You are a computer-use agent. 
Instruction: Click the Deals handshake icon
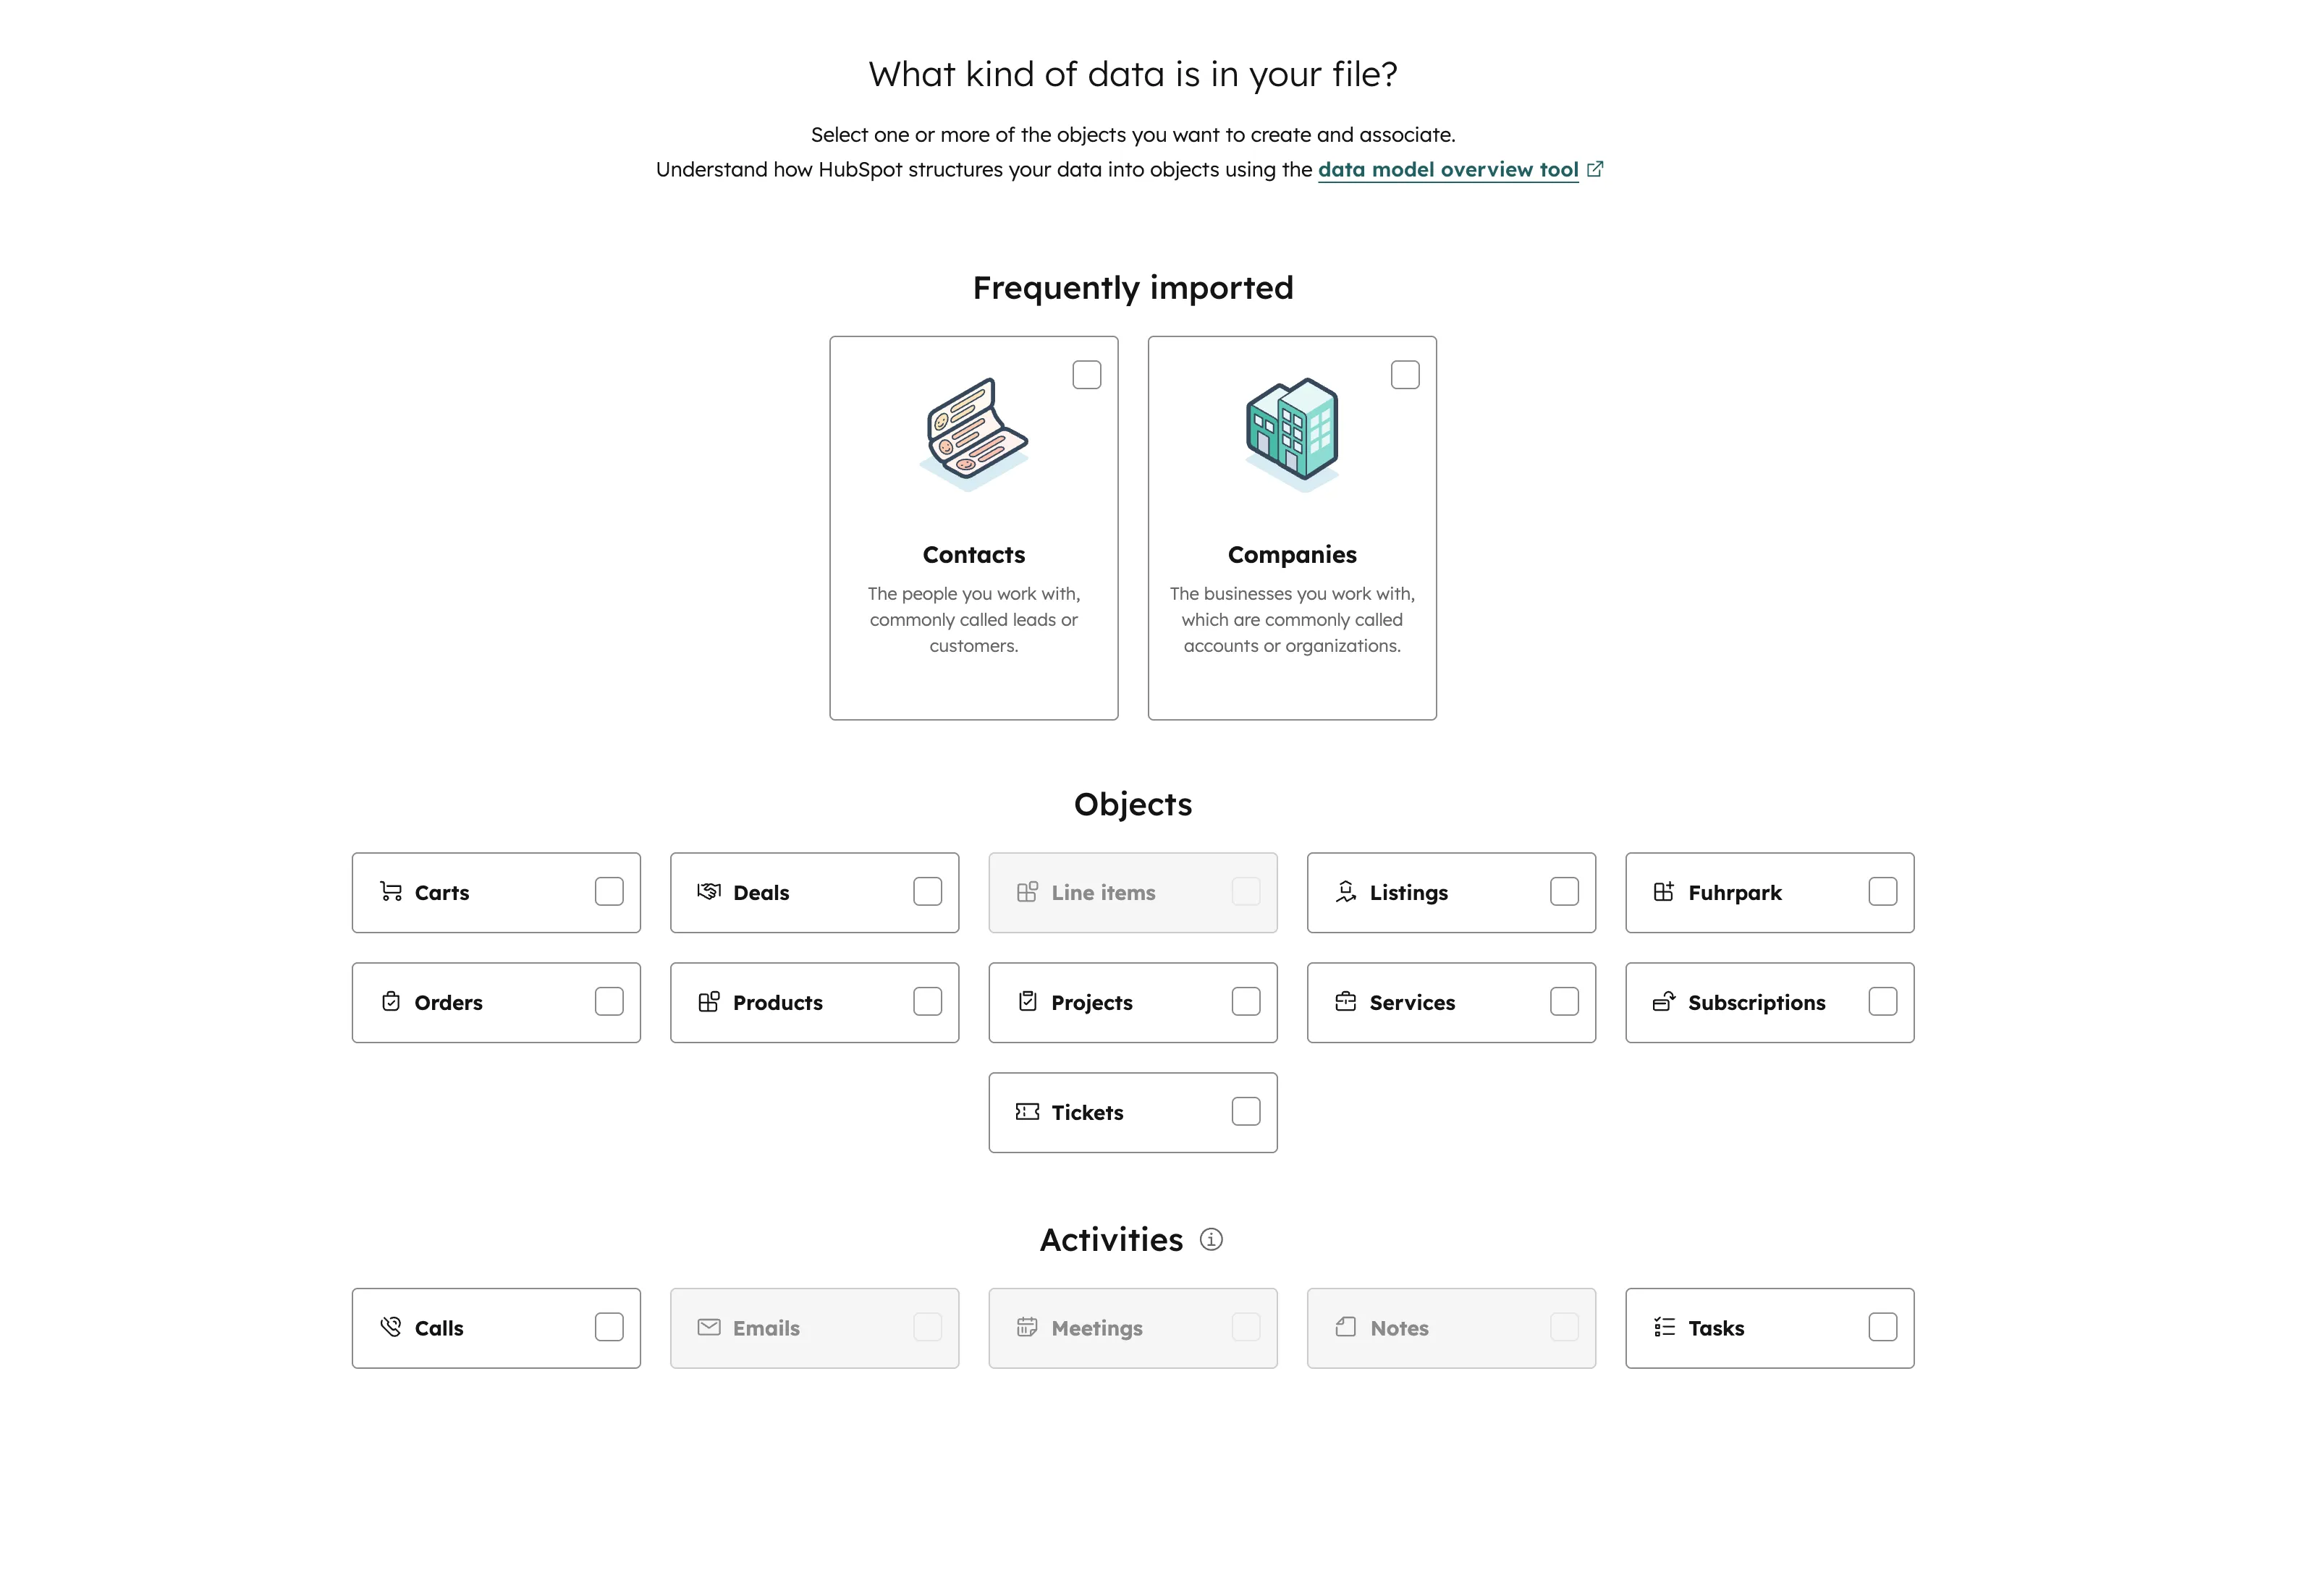click(709, 892)
